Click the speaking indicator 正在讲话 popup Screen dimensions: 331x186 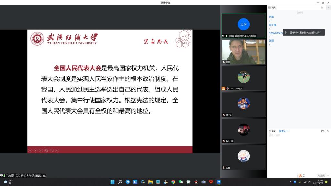304,33
